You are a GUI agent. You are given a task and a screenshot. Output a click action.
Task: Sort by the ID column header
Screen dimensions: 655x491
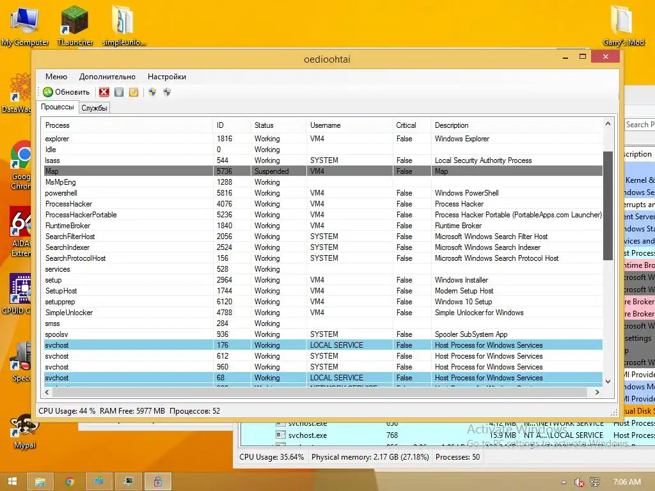tap(232, 125)
